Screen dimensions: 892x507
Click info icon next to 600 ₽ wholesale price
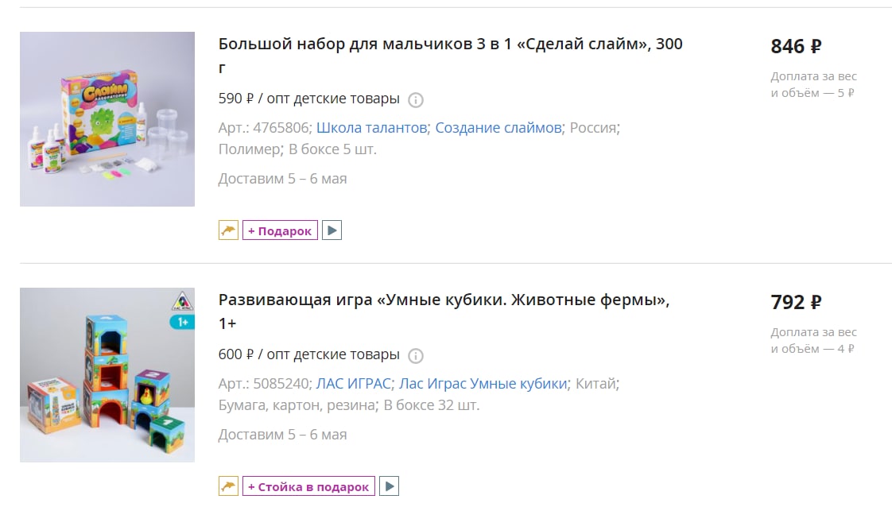[x=416, y=356]
